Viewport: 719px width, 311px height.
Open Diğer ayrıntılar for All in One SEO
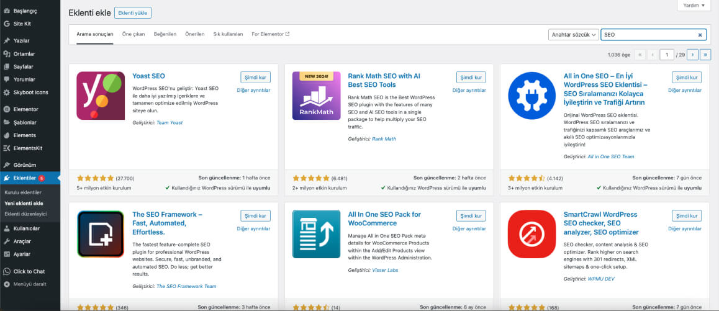pyautogui.click(x=685, y=91)
